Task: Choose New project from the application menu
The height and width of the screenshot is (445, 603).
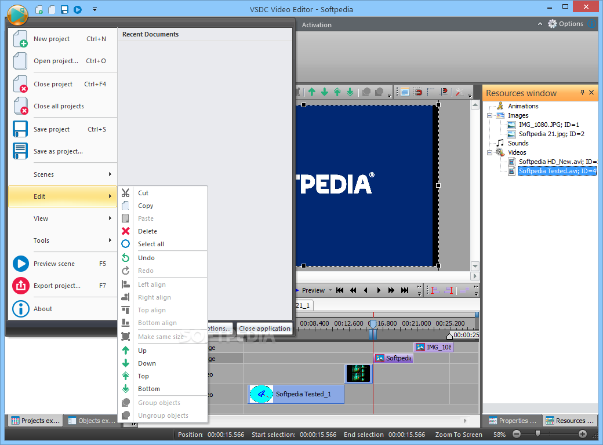Action: 63,39
